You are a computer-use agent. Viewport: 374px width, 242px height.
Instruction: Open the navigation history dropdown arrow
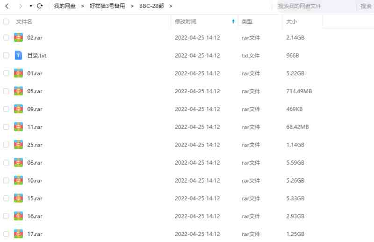point(30,6)
